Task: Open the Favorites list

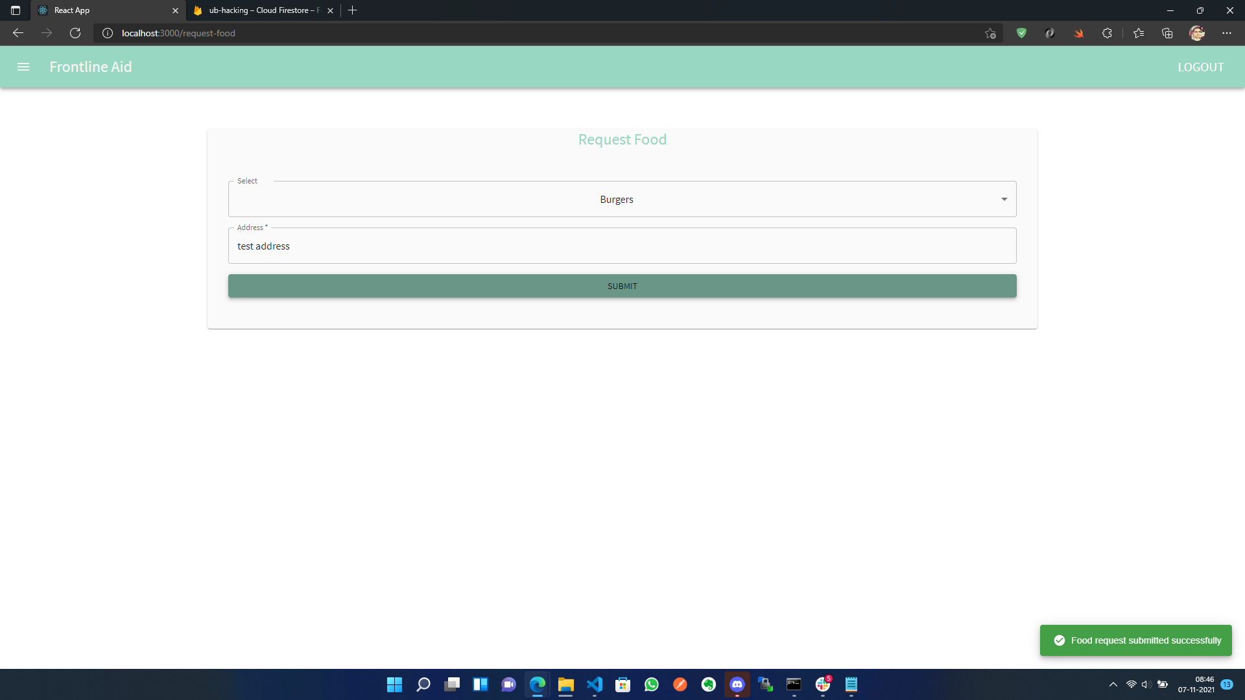Action: [x=1139, y=33]
